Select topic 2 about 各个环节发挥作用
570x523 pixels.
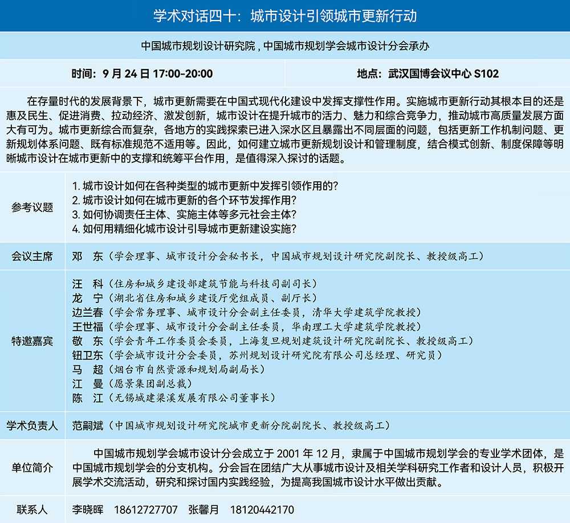pos(184,201)
